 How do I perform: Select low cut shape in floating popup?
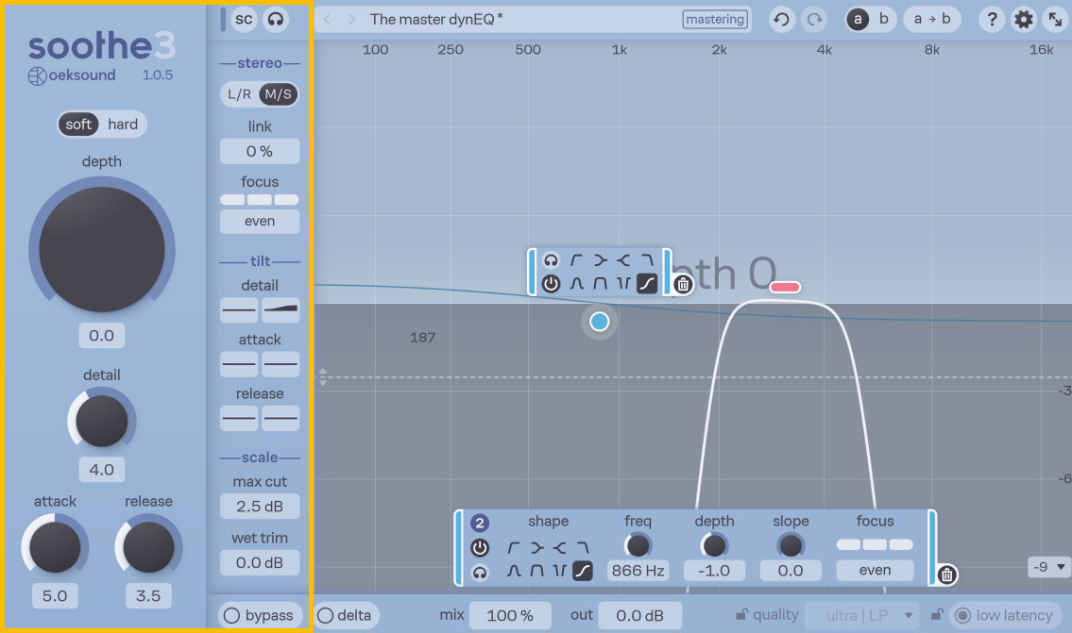(x=576, y=260)
